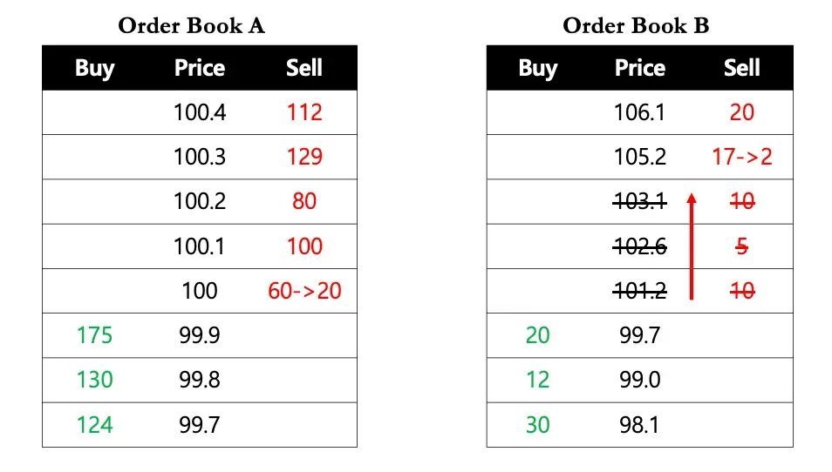The width and height of the screenshot is (832, 472).
Task: Click the crossed-out sell quantity 5
Action: click(741, 246)
